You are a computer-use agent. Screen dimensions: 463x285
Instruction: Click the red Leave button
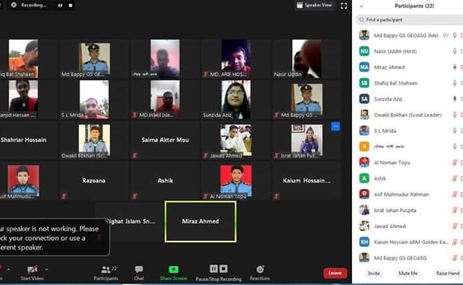pyautogui.click(x=335, y=273)
